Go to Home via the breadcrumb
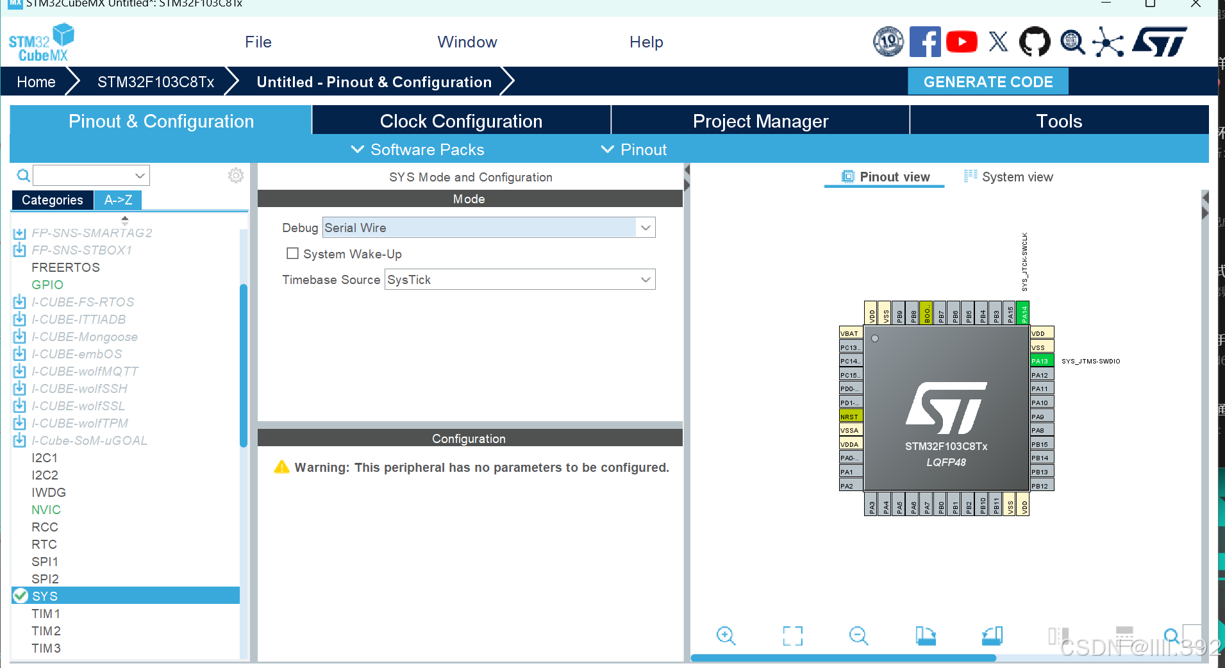1225x668 pixels. (36, 81)
